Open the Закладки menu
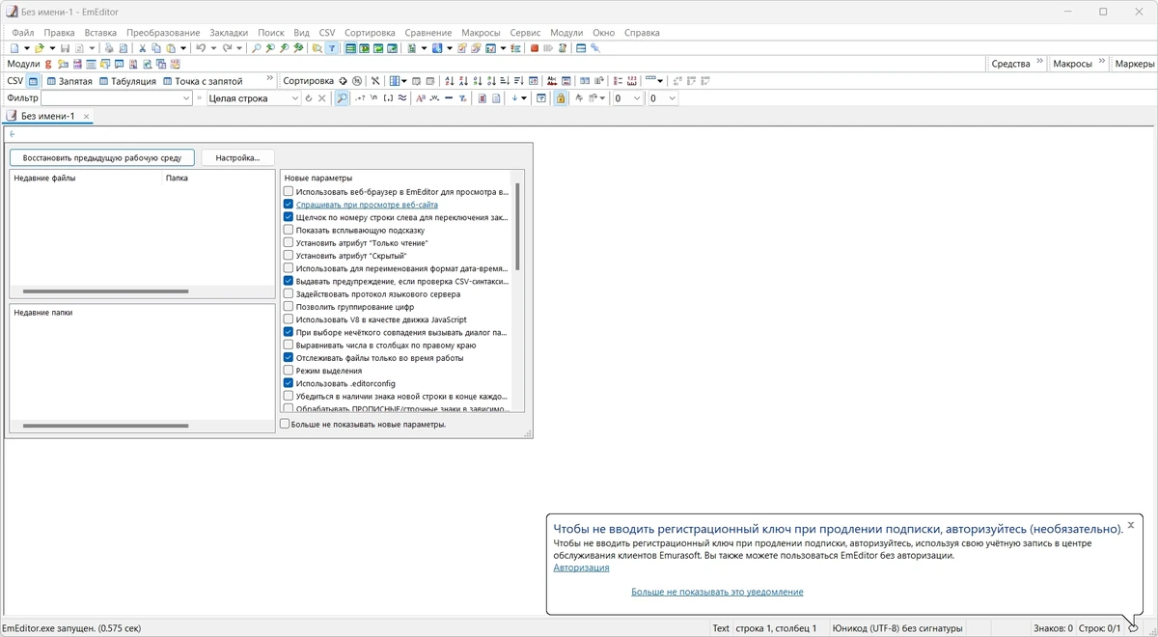 tap(229, 33)
